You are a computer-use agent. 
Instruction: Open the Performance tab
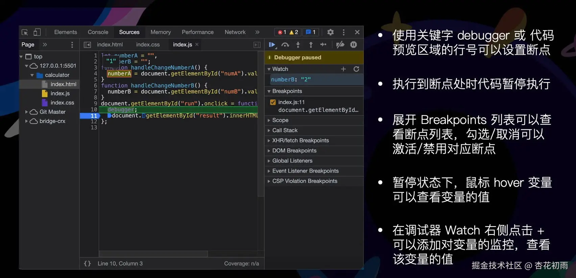[198, 32]
